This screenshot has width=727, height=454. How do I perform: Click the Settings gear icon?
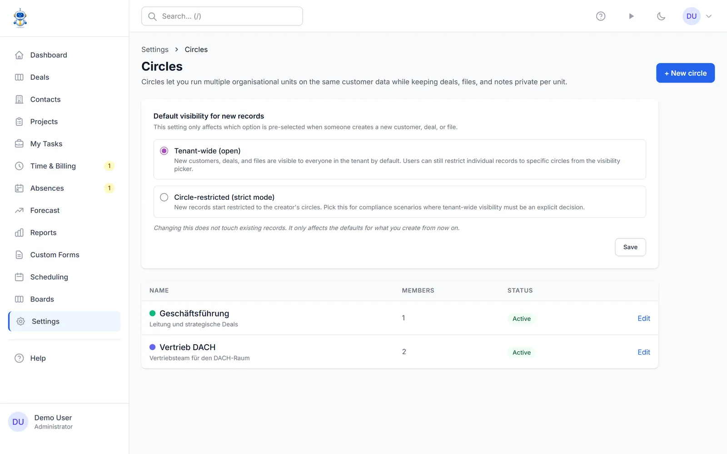20,321
